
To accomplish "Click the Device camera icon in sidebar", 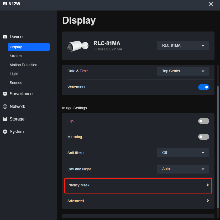I will pyautogui.click(x=5, y=37).
